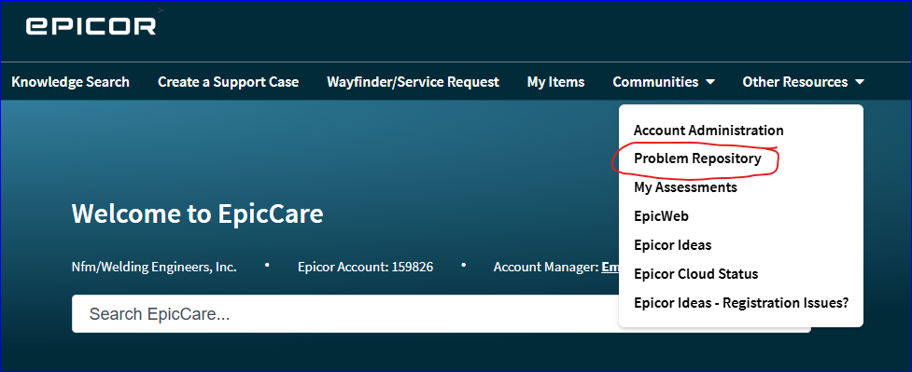This screenshot has width=912, height=372.
Task: Open EpicWeb from Other Resources
Action: [x=661, y=216]
